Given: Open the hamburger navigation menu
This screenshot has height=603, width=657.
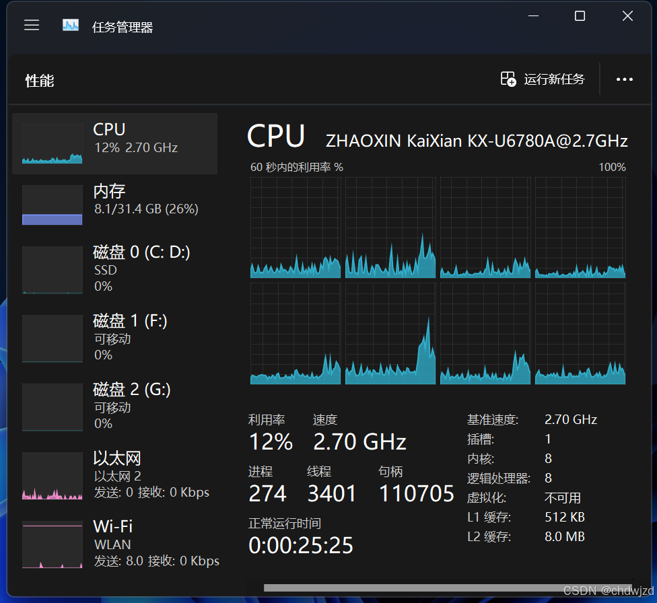Looking at the screenshot, I should pyautogui.click(x=32, y=25).
